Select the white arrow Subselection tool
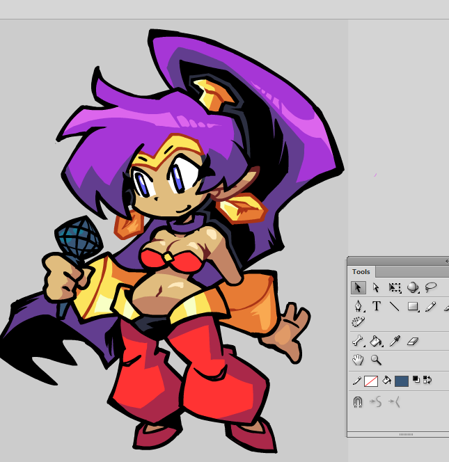 (376, 287)
